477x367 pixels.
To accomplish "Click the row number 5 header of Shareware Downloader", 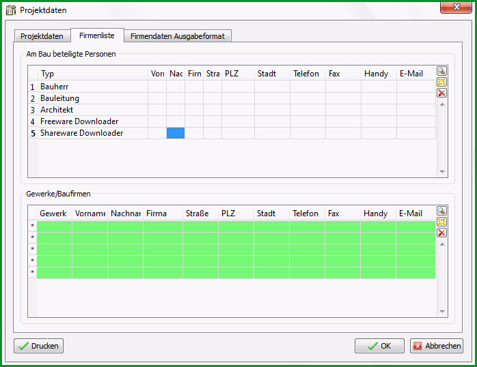I will point(33,133).
